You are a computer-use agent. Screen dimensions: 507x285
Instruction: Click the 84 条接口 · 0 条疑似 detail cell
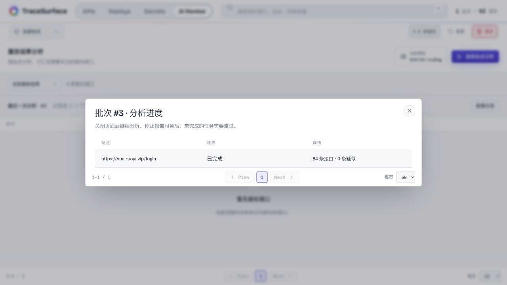click(x=359, y=159)
